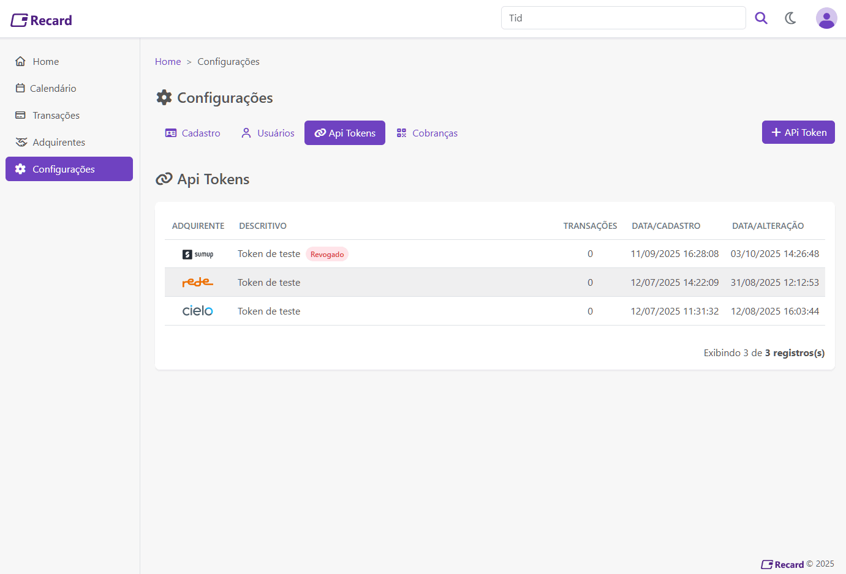
Task: Open the Cobranças tab
Action: point(427,133)
